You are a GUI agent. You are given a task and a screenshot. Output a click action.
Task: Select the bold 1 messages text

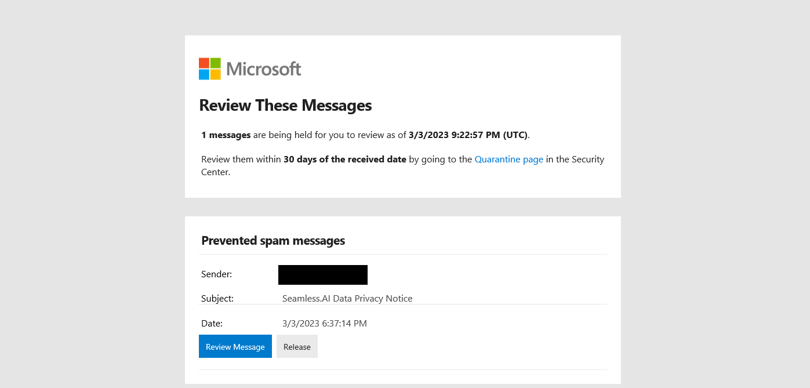[x=226, y=135]
